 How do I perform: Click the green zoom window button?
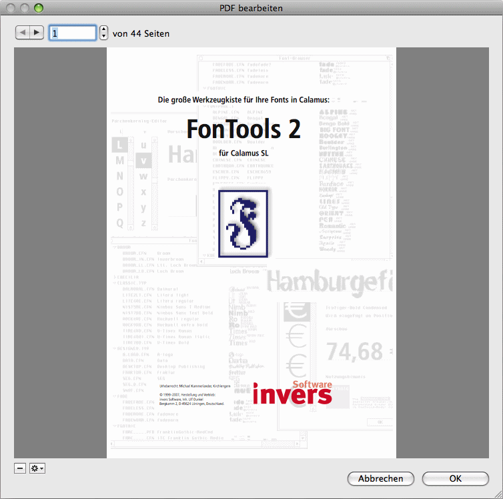point(39,8)
